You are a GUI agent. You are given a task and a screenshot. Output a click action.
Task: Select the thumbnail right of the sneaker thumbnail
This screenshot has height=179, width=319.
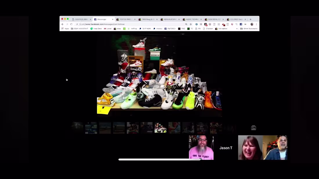pyautogui.click(x=174, y=128)
